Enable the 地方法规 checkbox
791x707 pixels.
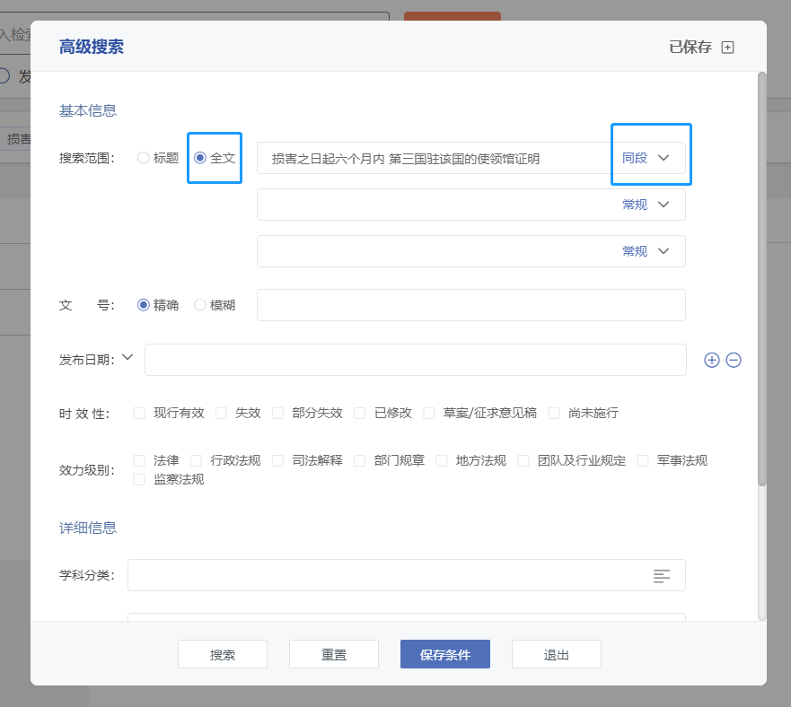tap(442, 461)
